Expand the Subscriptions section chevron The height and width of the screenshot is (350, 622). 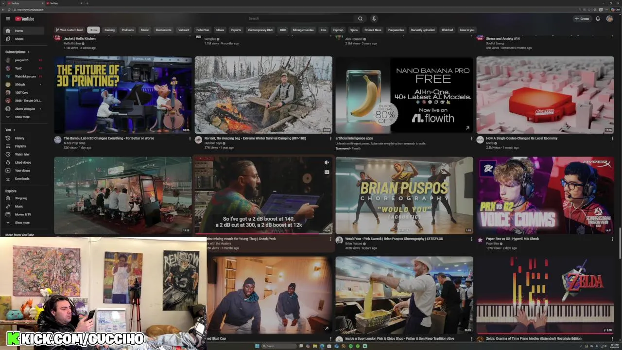28,52
